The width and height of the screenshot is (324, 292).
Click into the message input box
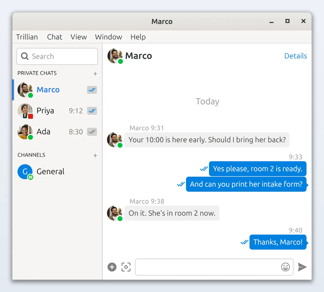click(214, 267)
